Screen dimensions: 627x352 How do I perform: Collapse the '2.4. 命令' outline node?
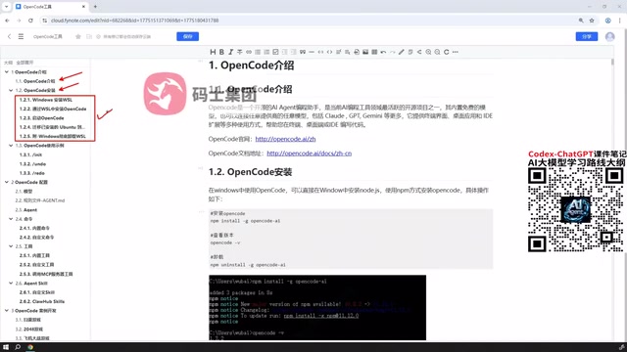tap(11, 219)
